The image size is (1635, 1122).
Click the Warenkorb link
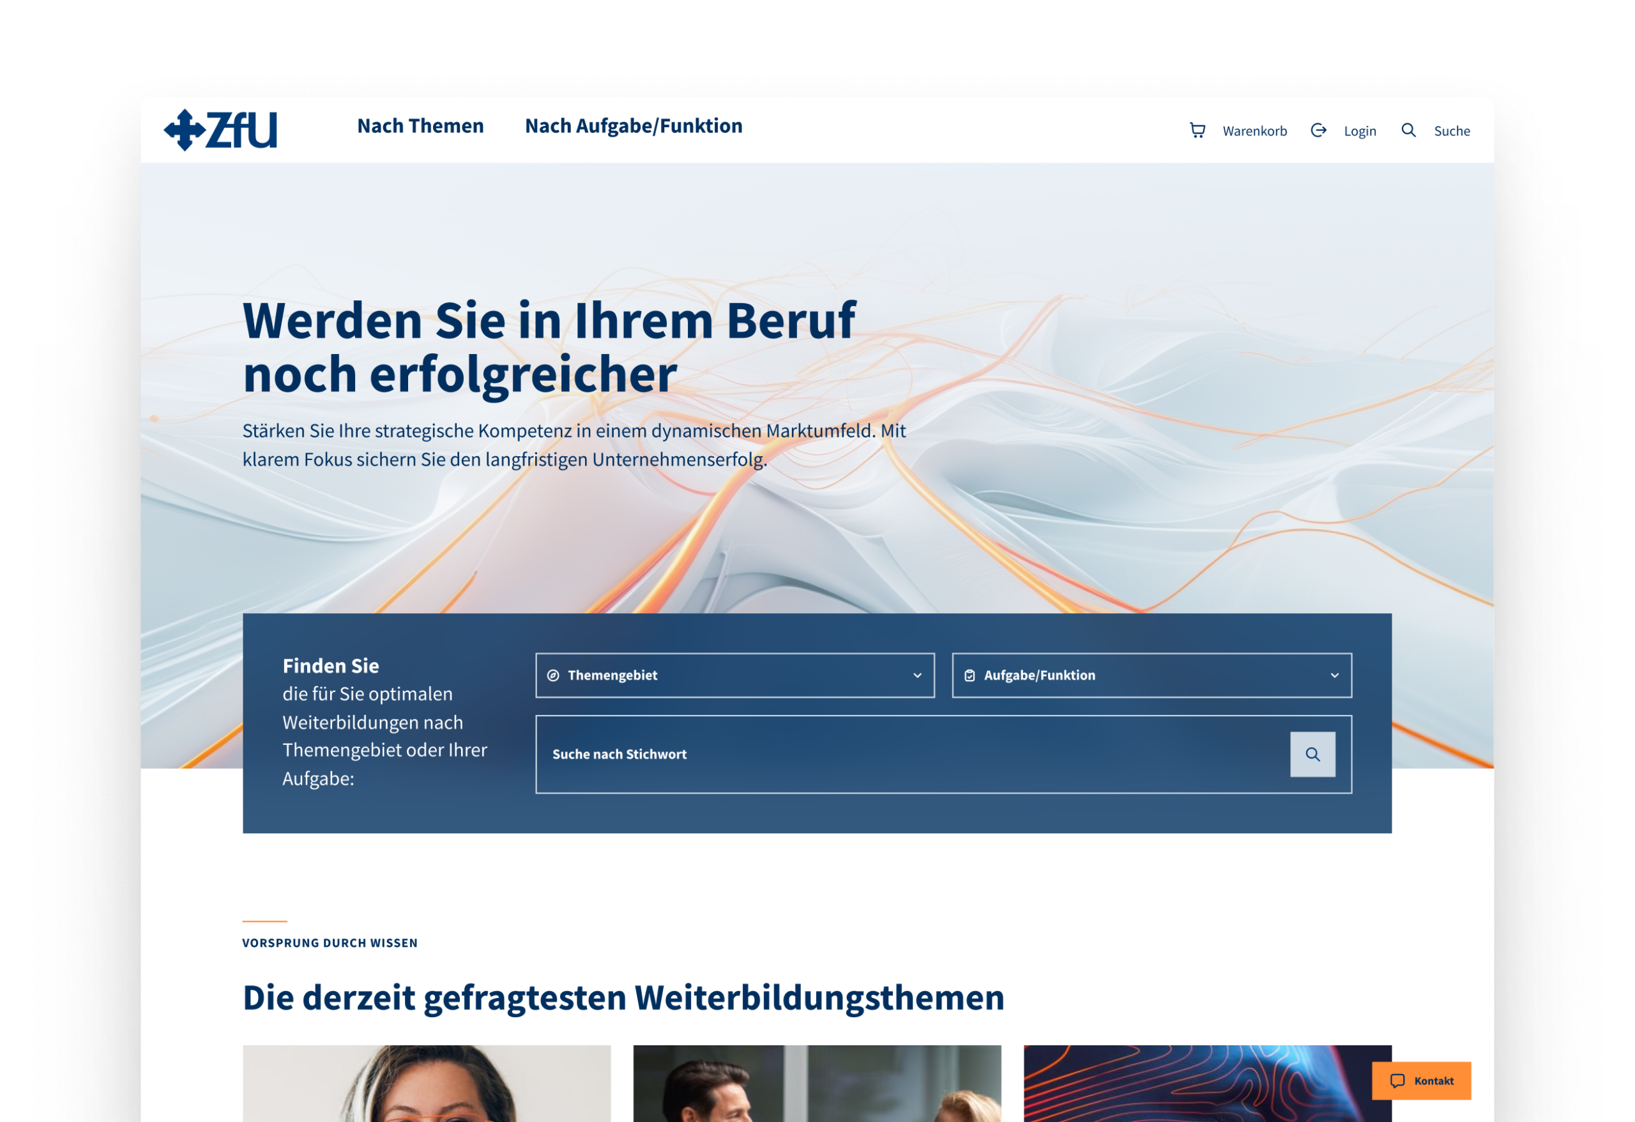[1254, 131]
